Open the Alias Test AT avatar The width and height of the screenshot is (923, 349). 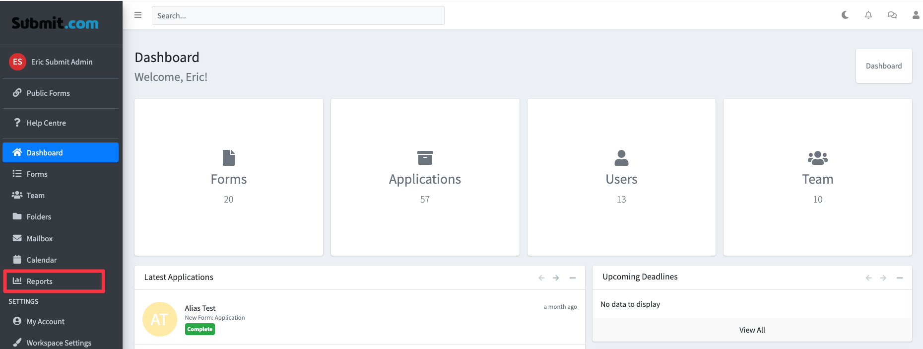[x=160, y=319]
